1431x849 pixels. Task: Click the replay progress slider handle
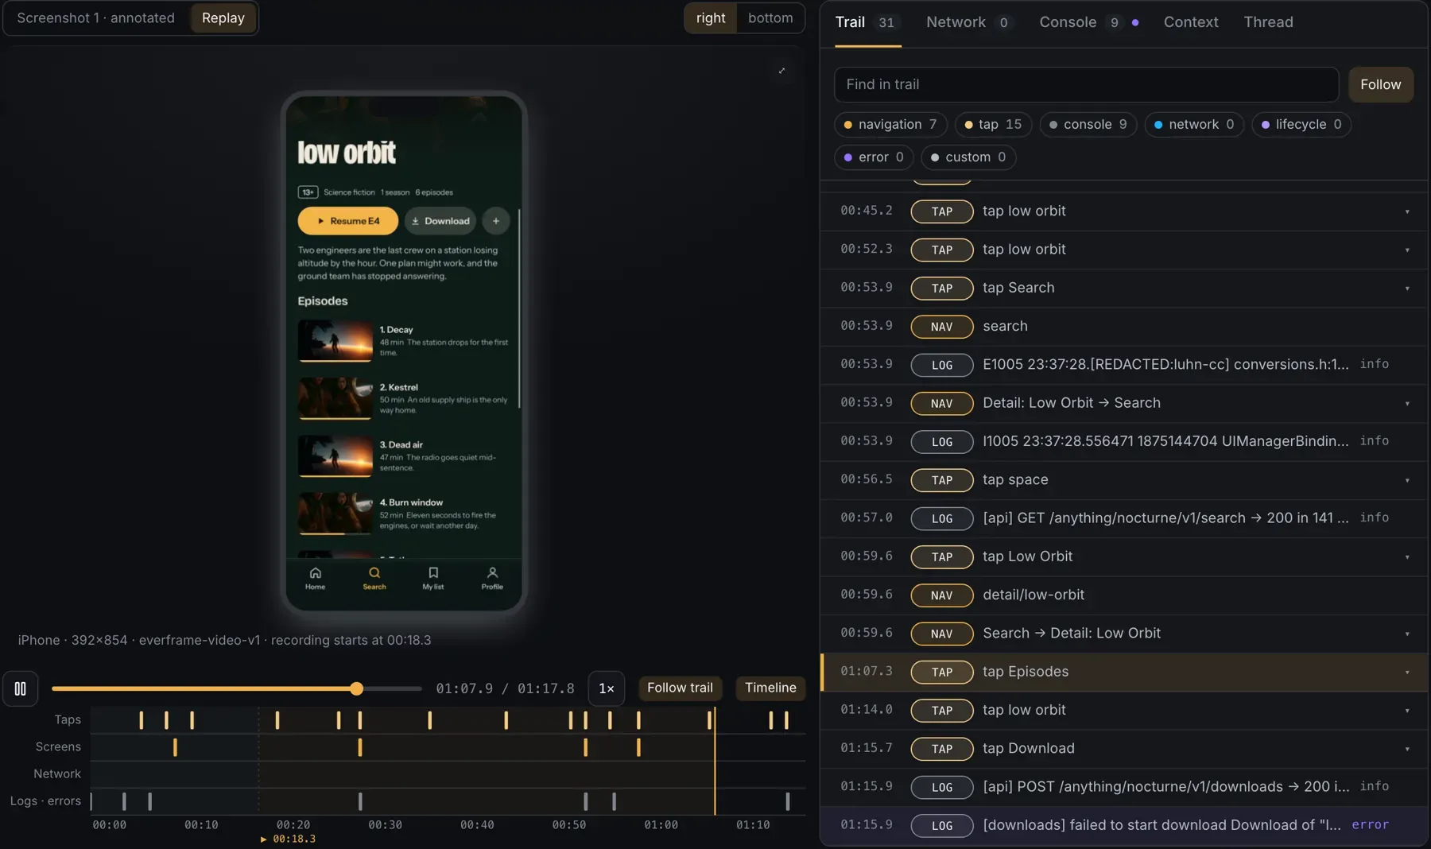pos(357,688)
